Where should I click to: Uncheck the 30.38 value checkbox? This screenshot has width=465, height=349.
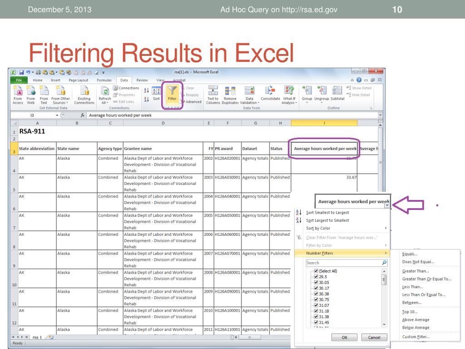click(x=316, y=294)
